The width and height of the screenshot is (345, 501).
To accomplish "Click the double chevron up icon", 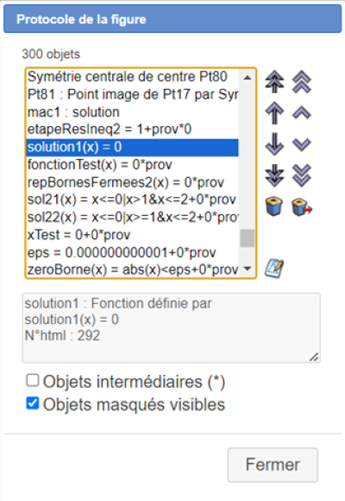I will pyautogui.click(x=302, y=82).
